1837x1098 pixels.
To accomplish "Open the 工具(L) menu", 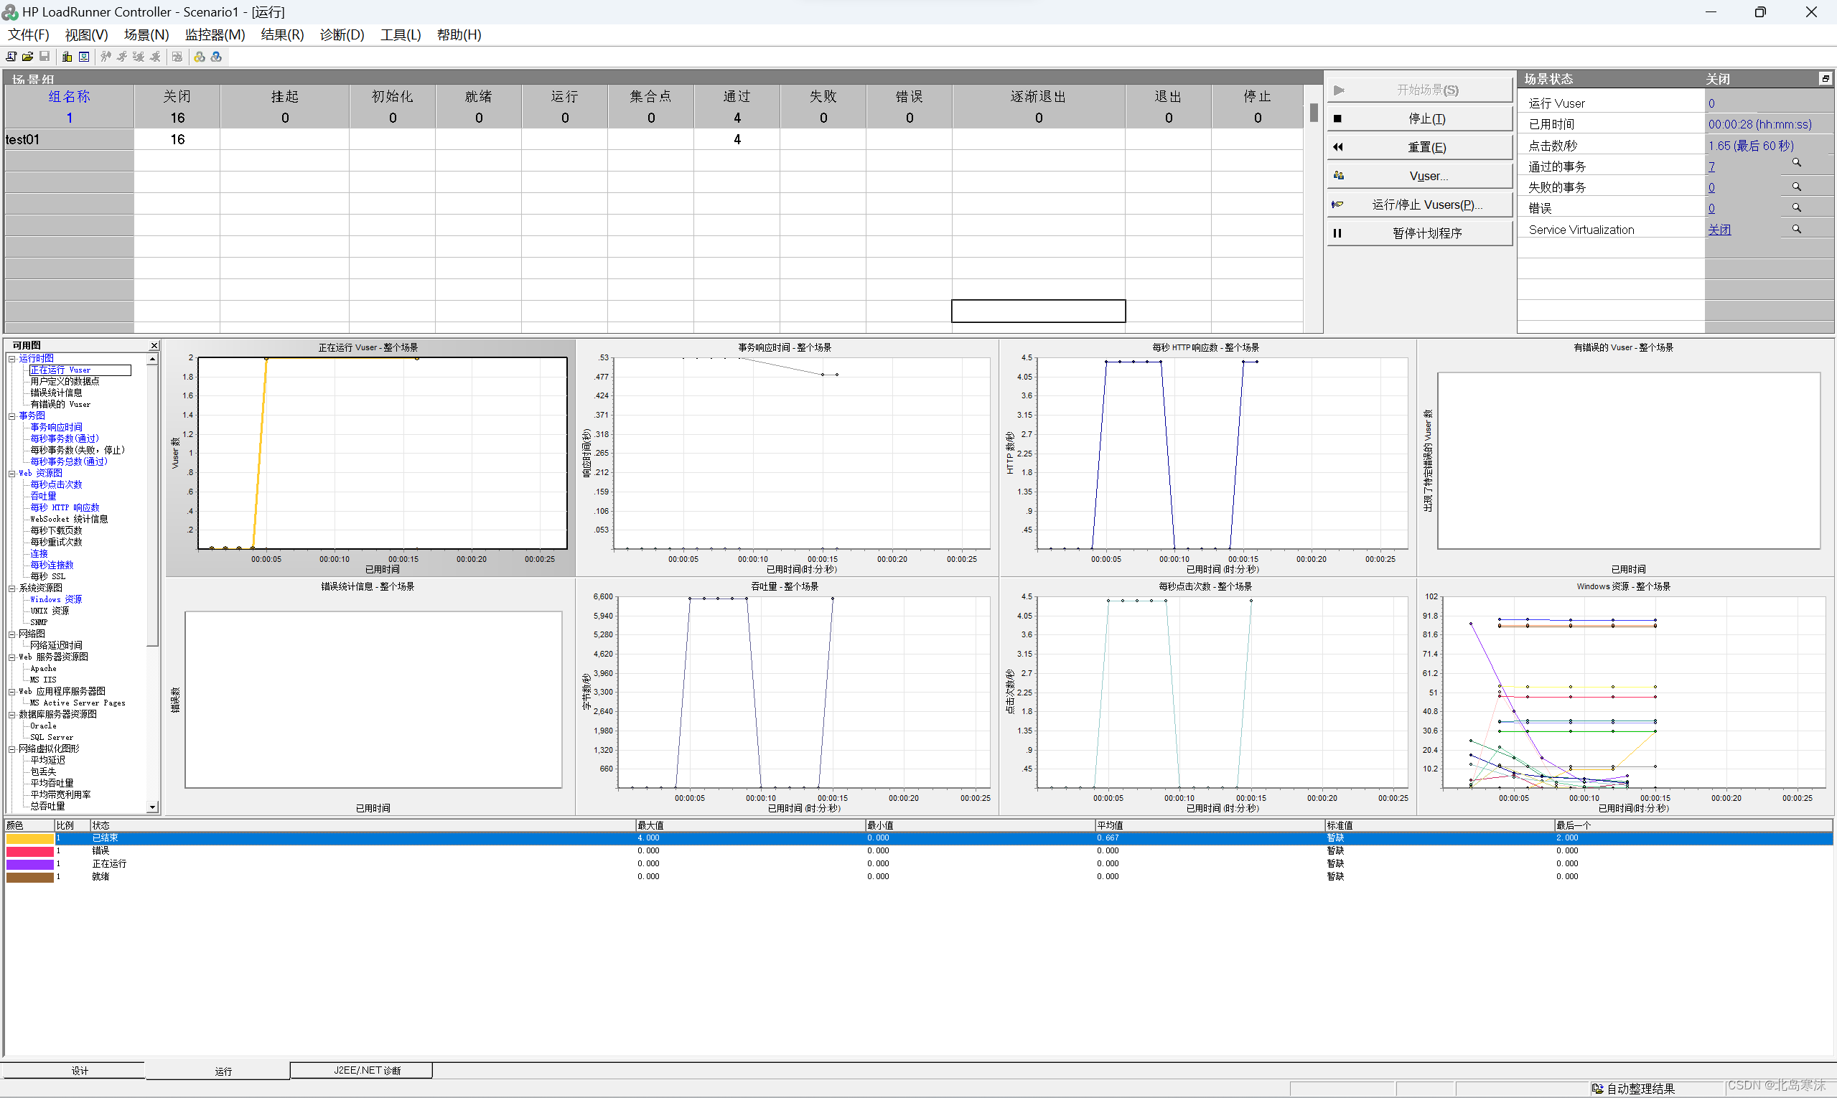I will (401, 34).
